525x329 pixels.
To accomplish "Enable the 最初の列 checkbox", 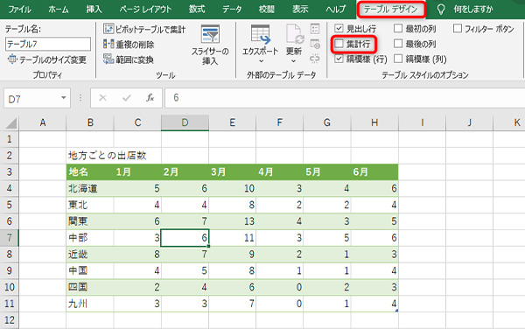I will (398, 29).
